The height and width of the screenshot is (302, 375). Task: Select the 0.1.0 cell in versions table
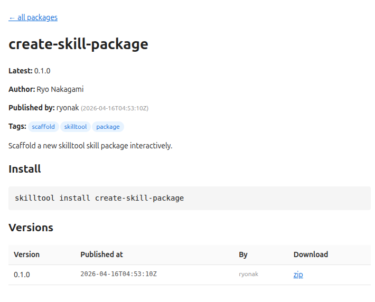[x=22, y=275]
